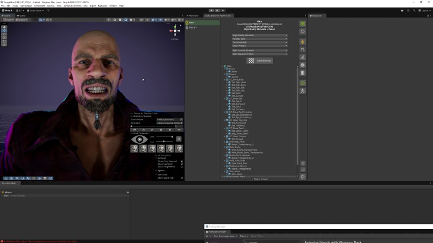Select the View hand tool in Scene view
Screen dimensions: 433x243
4,27
